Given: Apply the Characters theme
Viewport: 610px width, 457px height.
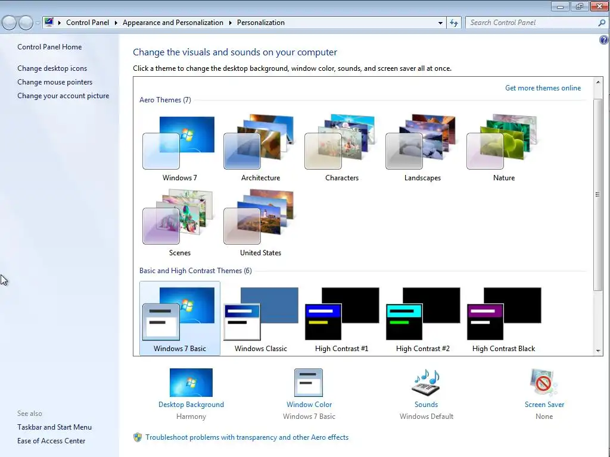Looking at the screenshot, I should click(341, 148).
